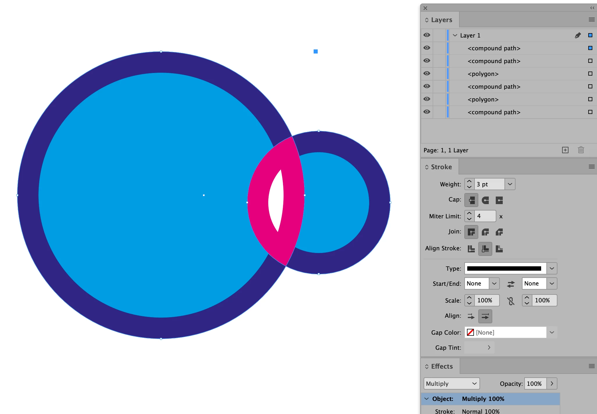This screenshot has width=597, height=414.
Task: Open the Gap Color swatch dropdown
Action: pos(552,332)
